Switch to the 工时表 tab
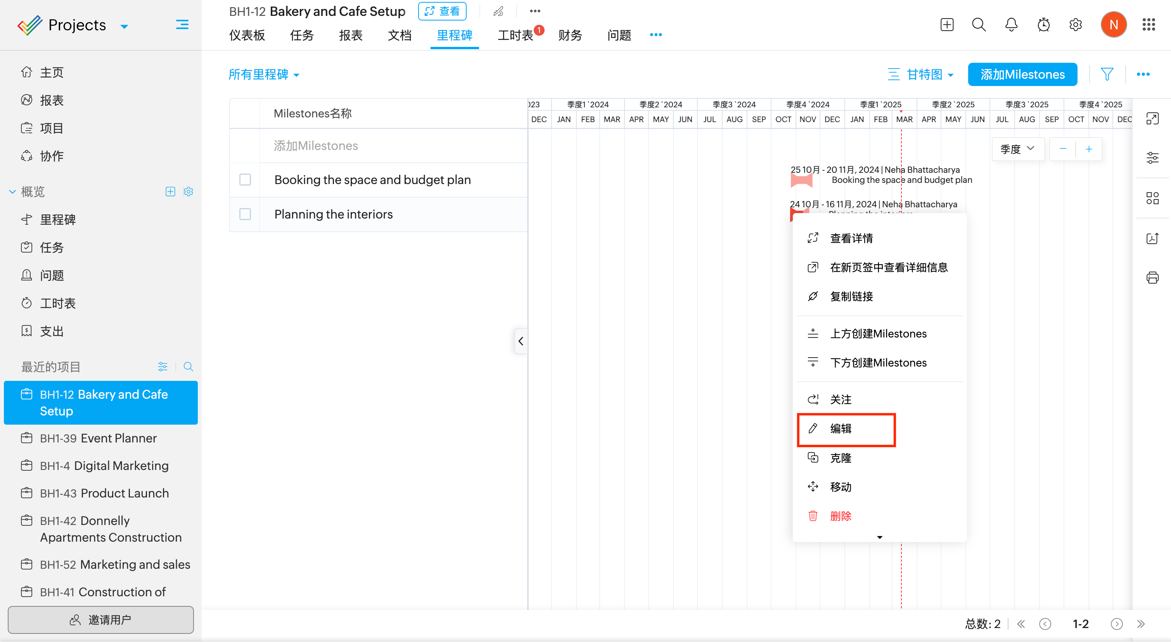Screen dimensions: 1171x642 tap(515, 35)
